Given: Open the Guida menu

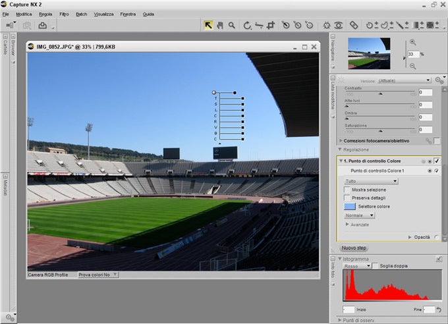Looking at the screenshot, I should [x=148, y=14].
